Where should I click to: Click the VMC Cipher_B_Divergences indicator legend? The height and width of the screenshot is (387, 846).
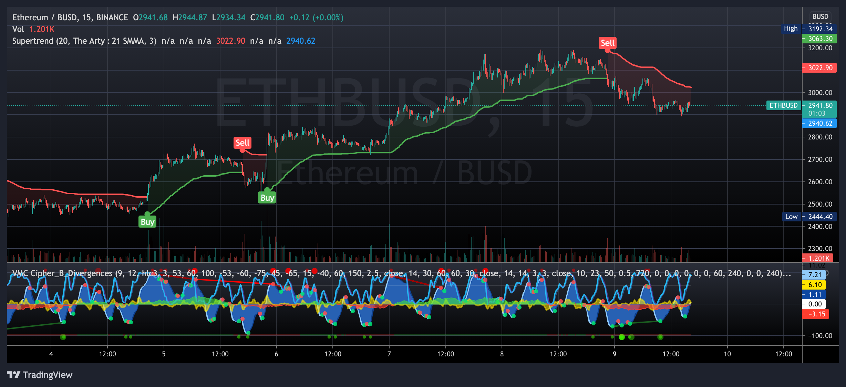pyautogui.click(x=401, y=273)
